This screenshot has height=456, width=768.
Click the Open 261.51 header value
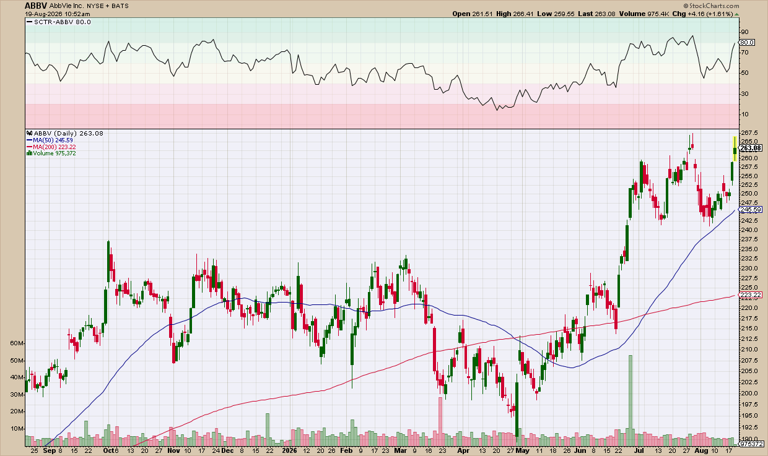(474, 14)
